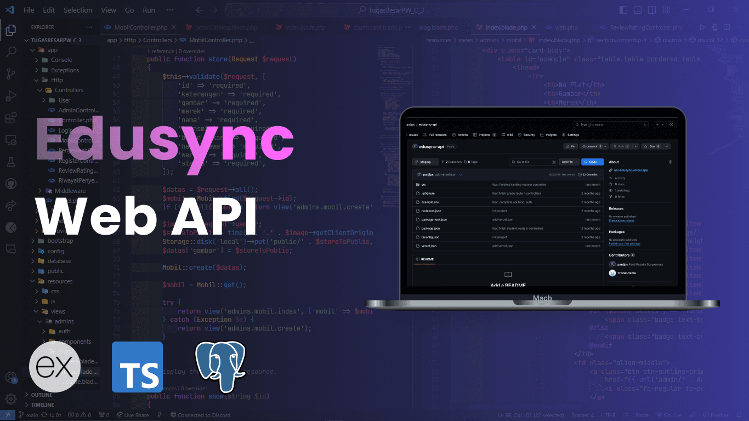The height and width of the screenshot is (421, 749).
Task: Open the GitHub view in activity bar
Action: pos(10,184)
